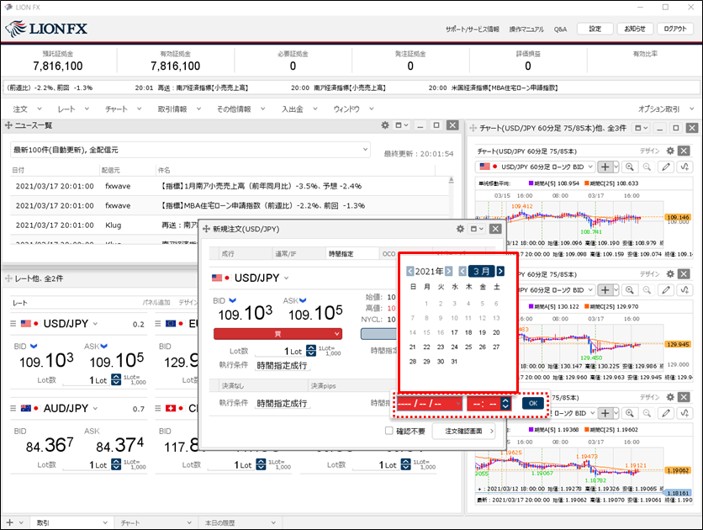Select pencil drawing tool on second chart
Image resolution: width=703 pixels, height=530 pixels.
coord(666,289)
